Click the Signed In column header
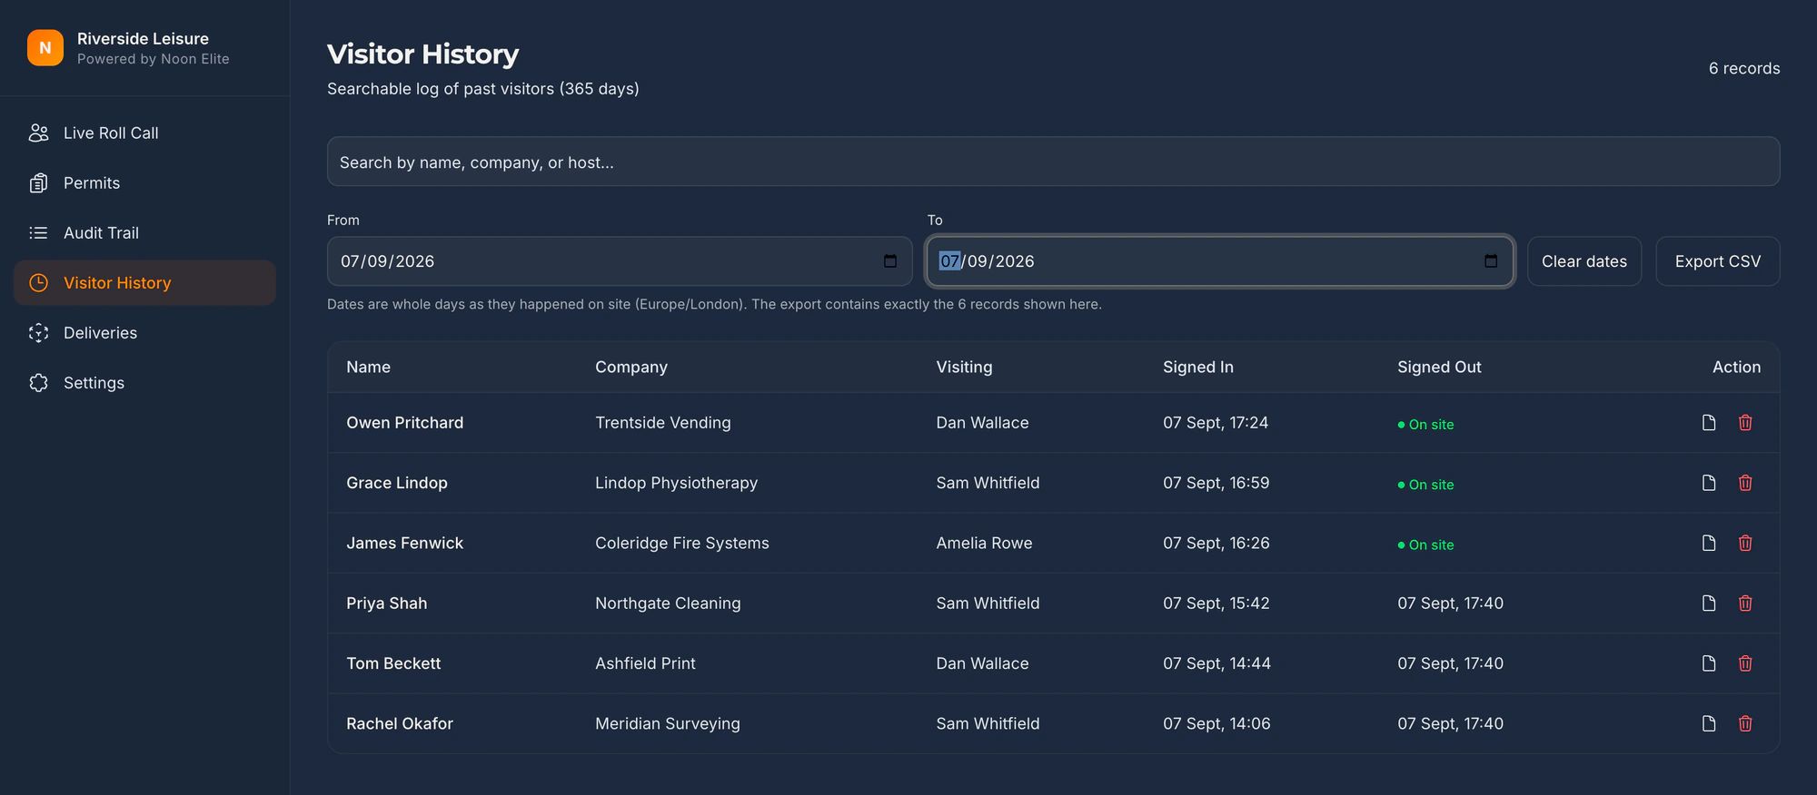Viewport: 1817px width, 795px height. 1198,367
